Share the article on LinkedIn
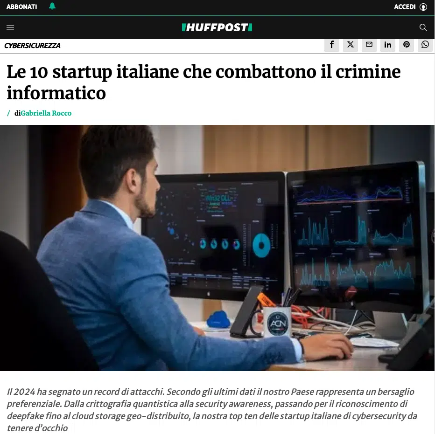 click(388, 45)
